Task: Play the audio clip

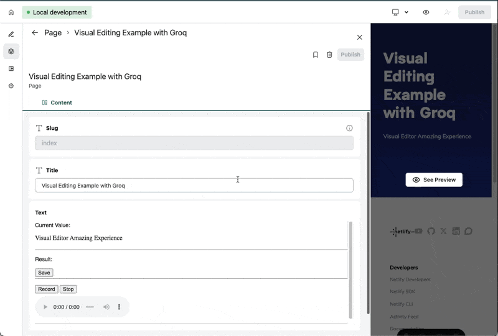Action: [x=45, y=307]
